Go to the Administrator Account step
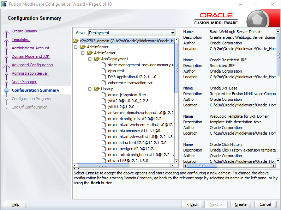The width and height of the screenshot is (281, 210). point(31,48)
